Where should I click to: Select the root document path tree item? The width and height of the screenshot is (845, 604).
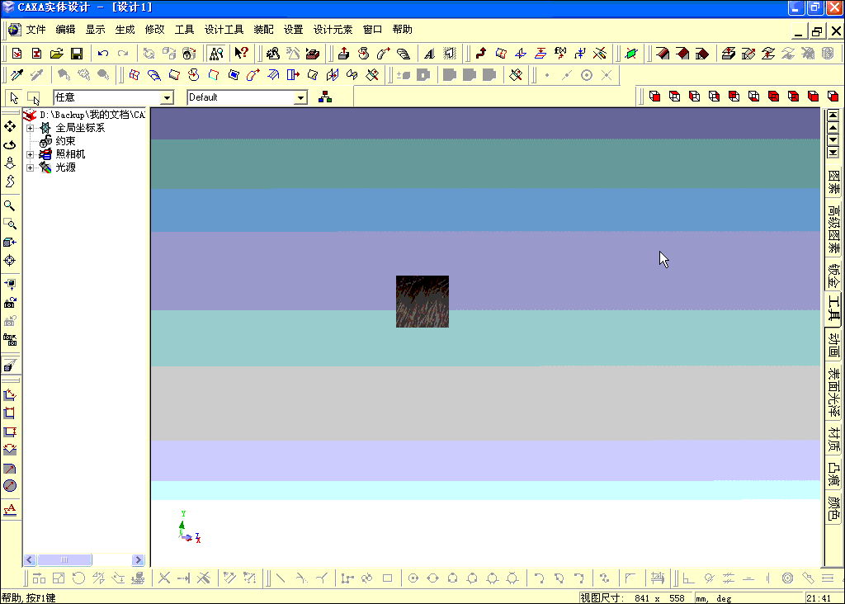92,115
